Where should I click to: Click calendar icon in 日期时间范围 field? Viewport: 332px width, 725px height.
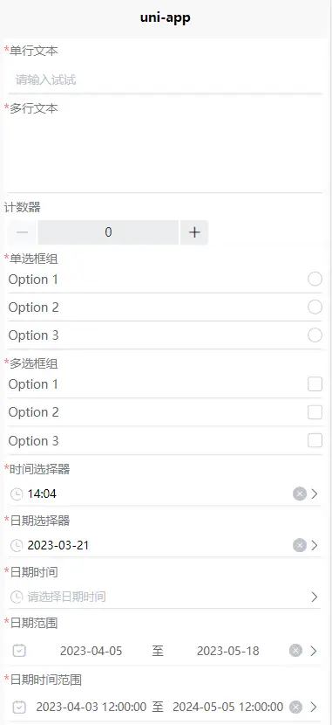pyautogui.click(x=19, y=707)
